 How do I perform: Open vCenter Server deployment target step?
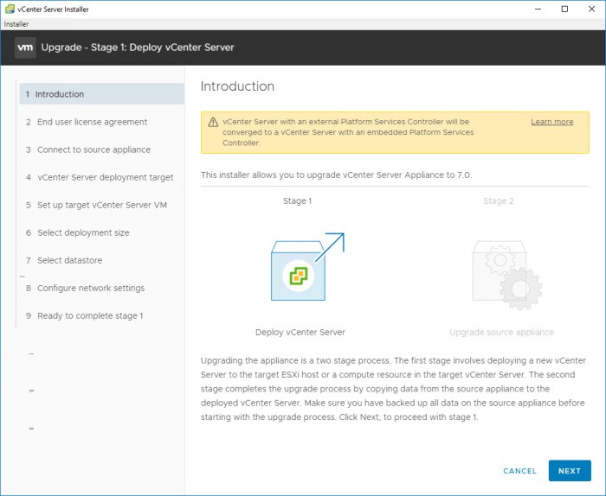click(105, 177)
